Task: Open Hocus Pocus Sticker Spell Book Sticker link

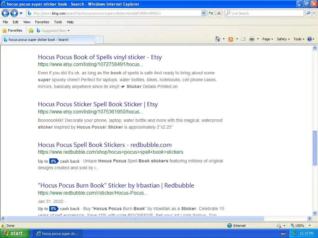Action: pos(98,104)
